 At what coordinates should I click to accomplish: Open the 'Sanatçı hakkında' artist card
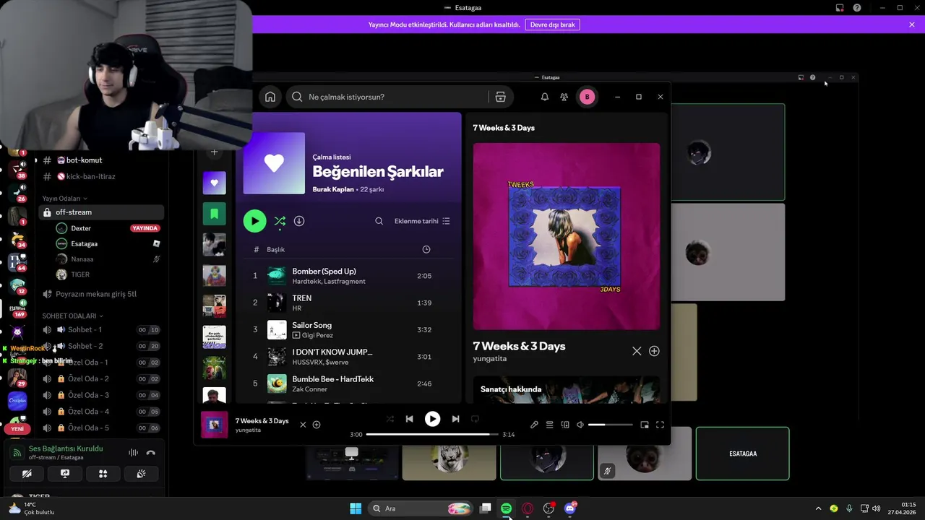[567, 390]
